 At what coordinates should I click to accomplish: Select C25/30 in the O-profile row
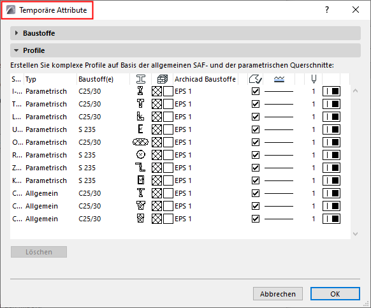pyautogui.click(x=90, y=142)
